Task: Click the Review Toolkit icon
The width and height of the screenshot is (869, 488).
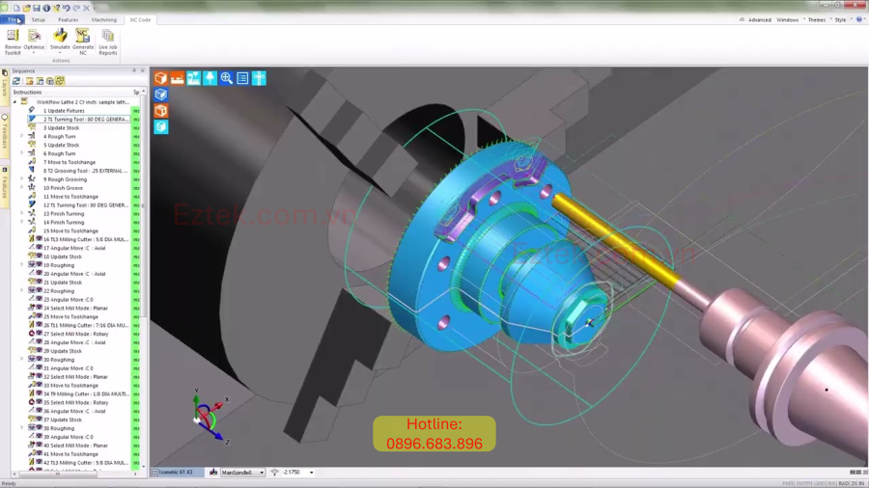Action: [x=13, y=37]
